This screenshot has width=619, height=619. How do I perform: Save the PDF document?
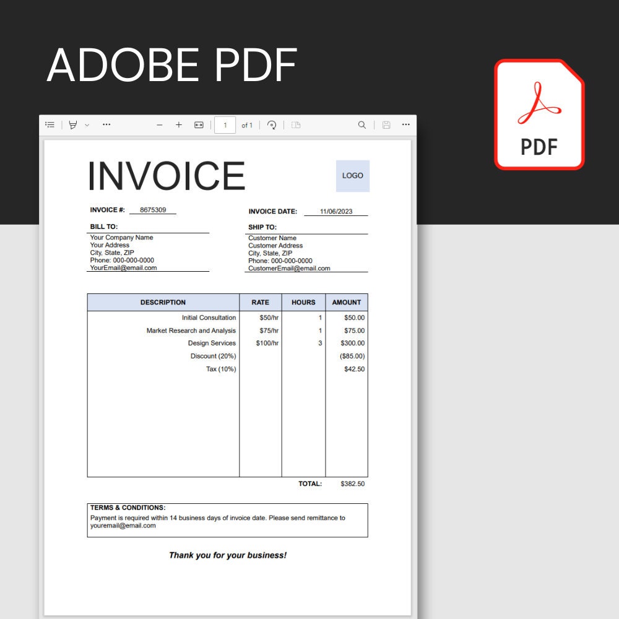[386, 124]
